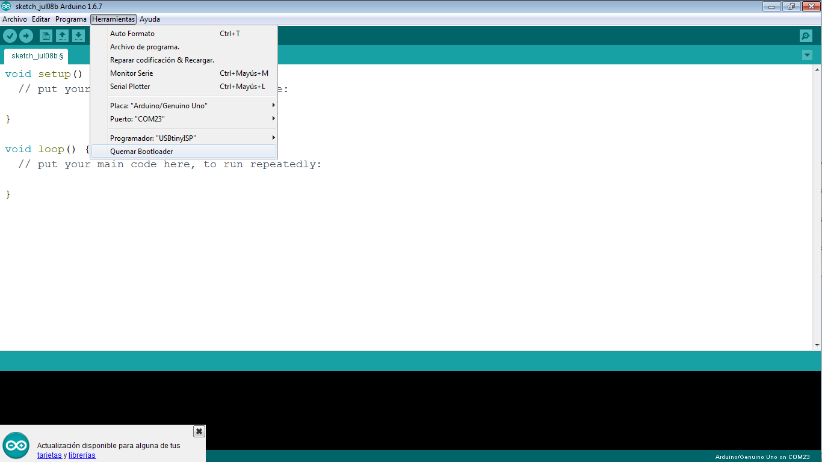Click the Arduino title bar icon
Viewport: 822px width, 462px height.
pos(6,6)
